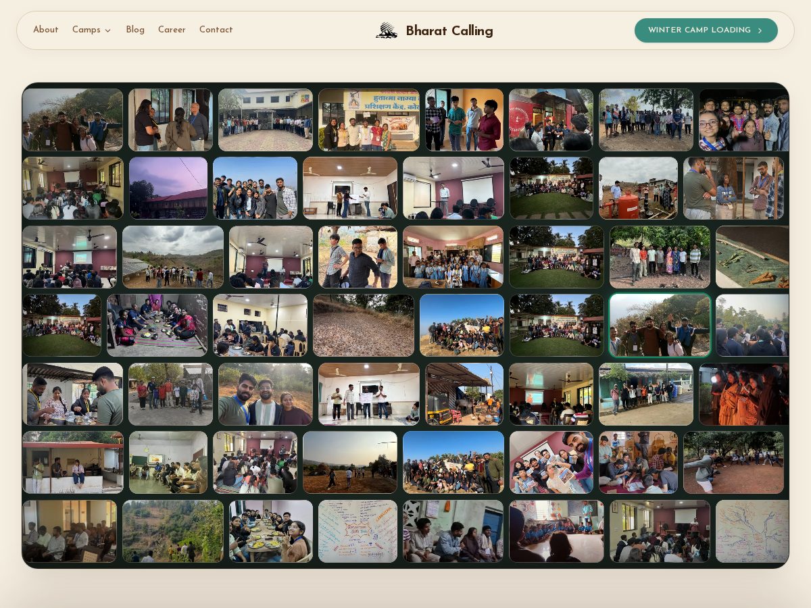Screen dimensions: 811x608
Task: Open photo of long dining table with plates
Action: tap(271, 531)
